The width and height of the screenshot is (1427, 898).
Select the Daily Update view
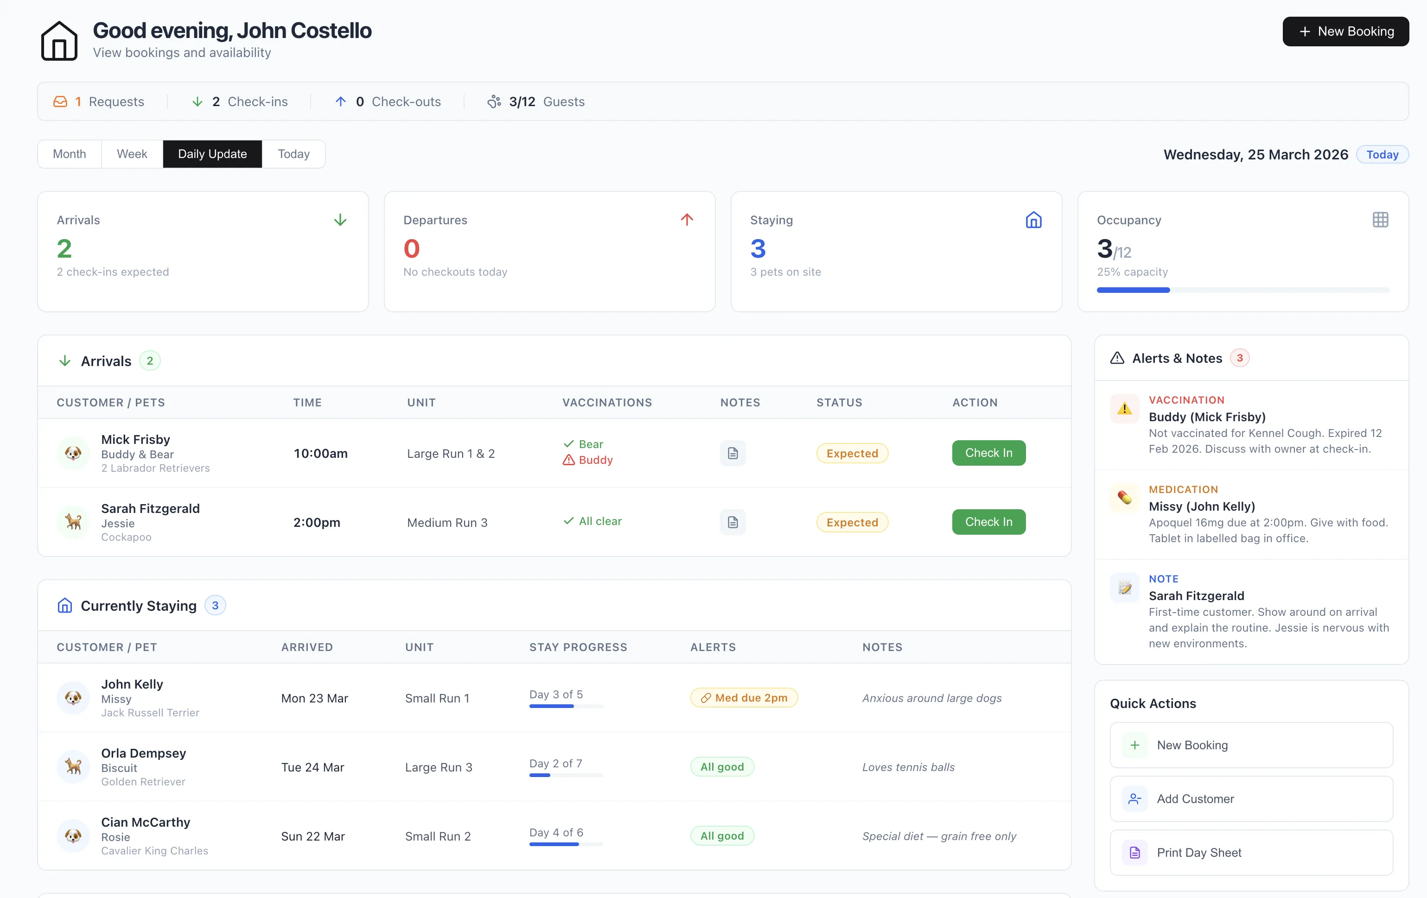click(213, 153)
